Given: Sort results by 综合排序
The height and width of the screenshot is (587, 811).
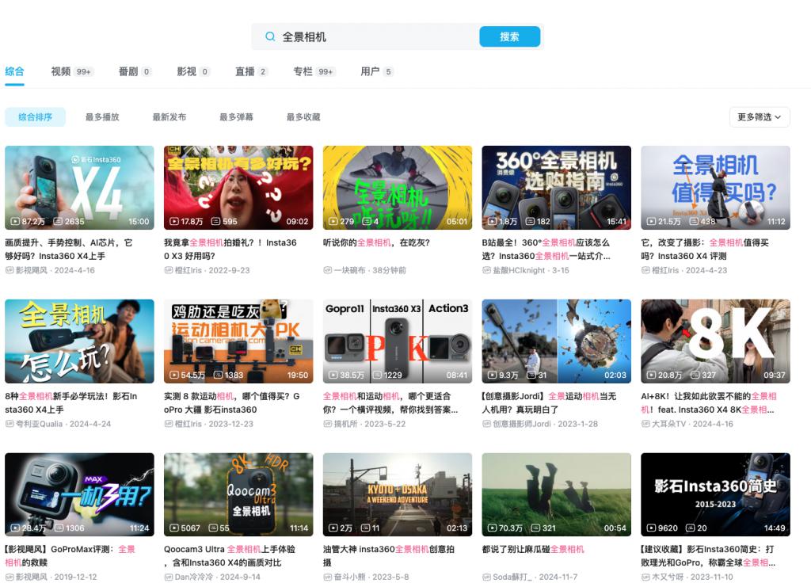Looking at the screenshot, I should coord(35,117).
